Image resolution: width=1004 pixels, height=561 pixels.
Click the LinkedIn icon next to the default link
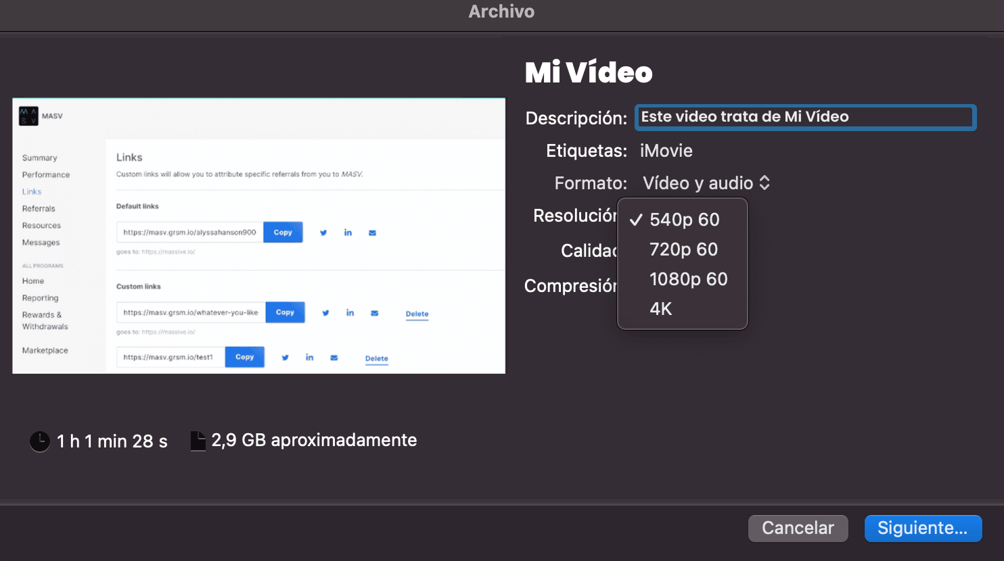point(348,232)
